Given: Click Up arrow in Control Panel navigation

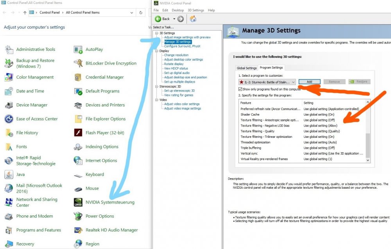Looking at the screenshot, I should [x=25, y=13].
